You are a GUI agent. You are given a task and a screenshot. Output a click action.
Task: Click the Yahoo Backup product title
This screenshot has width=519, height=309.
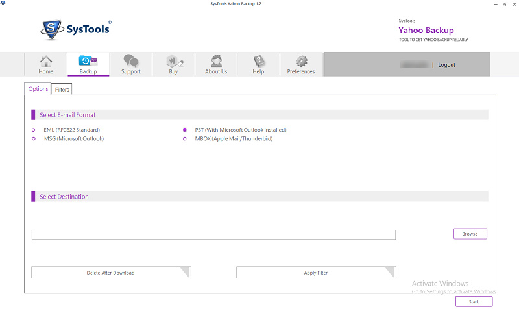(426, 30)
